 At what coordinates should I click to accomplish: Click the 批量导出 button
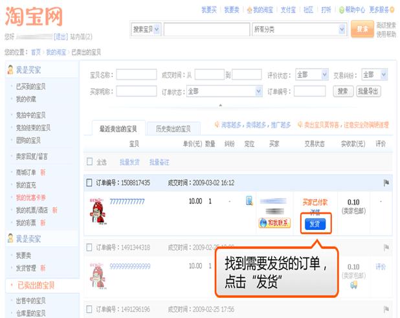click(368, 91)
